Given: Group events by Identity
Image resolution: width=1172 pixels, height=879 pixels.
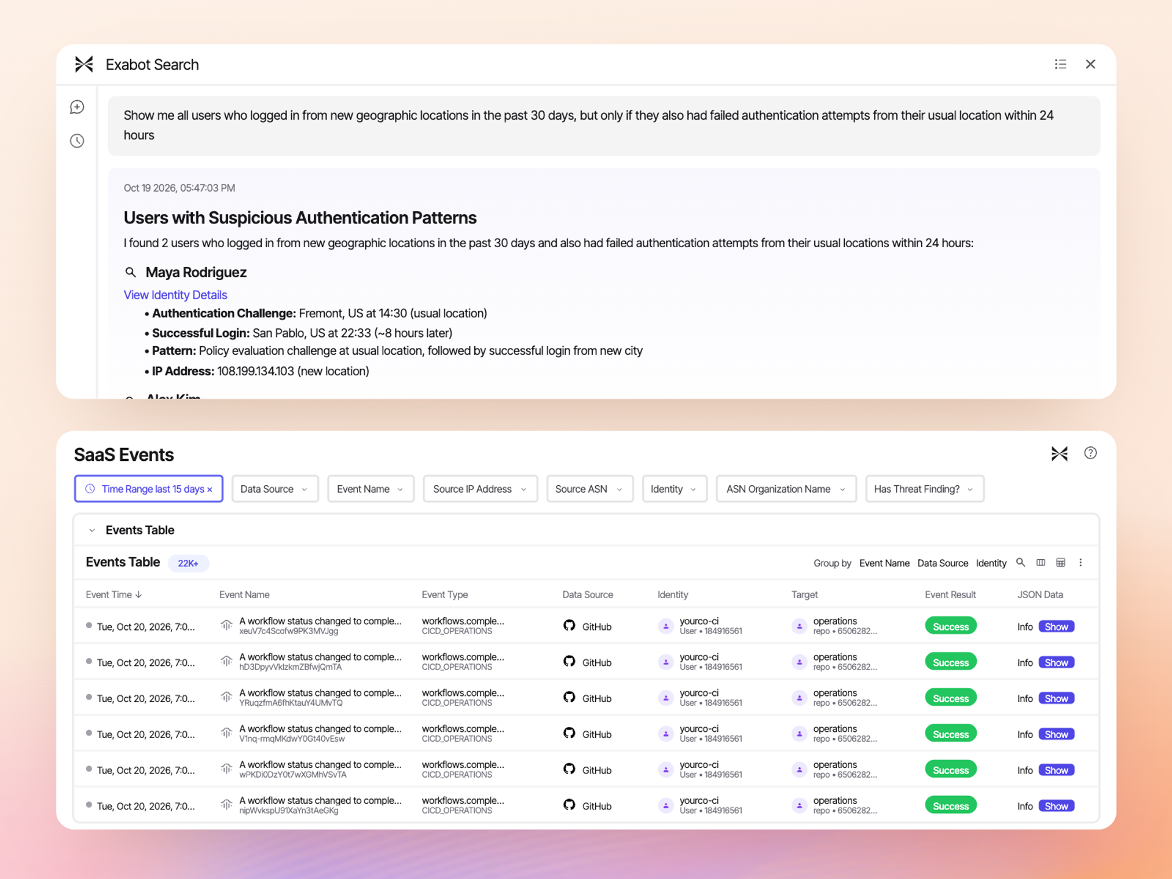Looking at the screenshot, I should point(991,563).
